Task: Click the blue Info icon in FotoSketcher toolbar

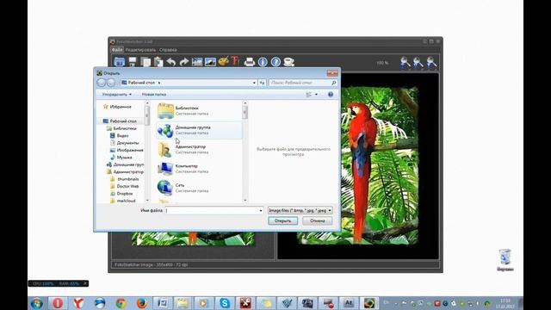Action: coord(263,62)
